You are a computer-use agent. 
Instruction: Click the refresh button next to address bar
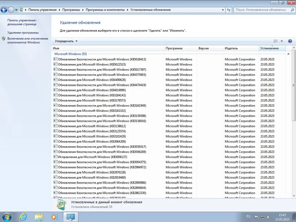229,10
